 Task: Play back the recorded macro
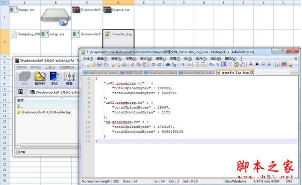point(263,64)
